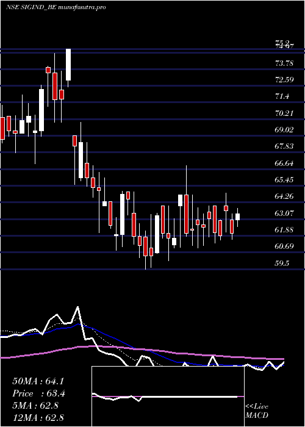Click the 64.26 price level label
The image size is (305, 427).
pyautogui.click(x=284, y=196)
